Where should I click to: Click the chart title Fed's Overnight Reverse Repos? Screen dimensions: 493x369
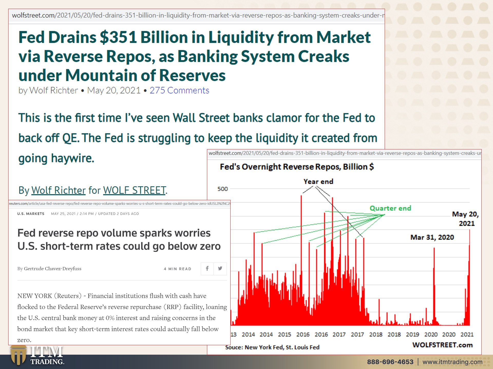click(297, 167)
